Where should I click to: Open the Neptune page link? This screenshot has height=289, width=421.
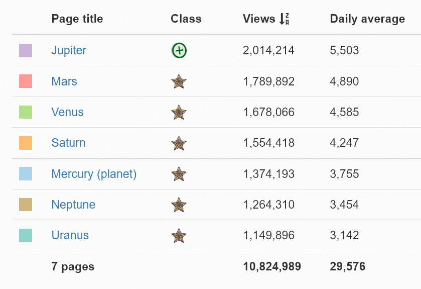tap(73, 205)
